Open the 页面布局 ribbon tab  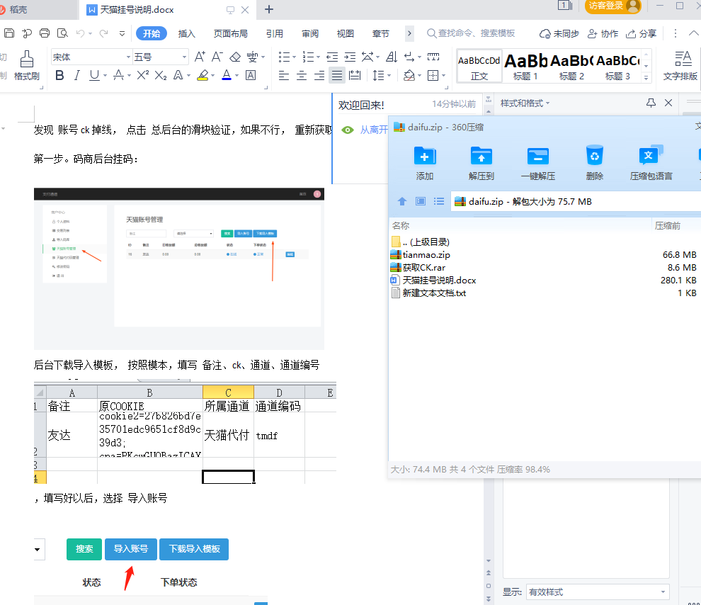coord(230,33)
